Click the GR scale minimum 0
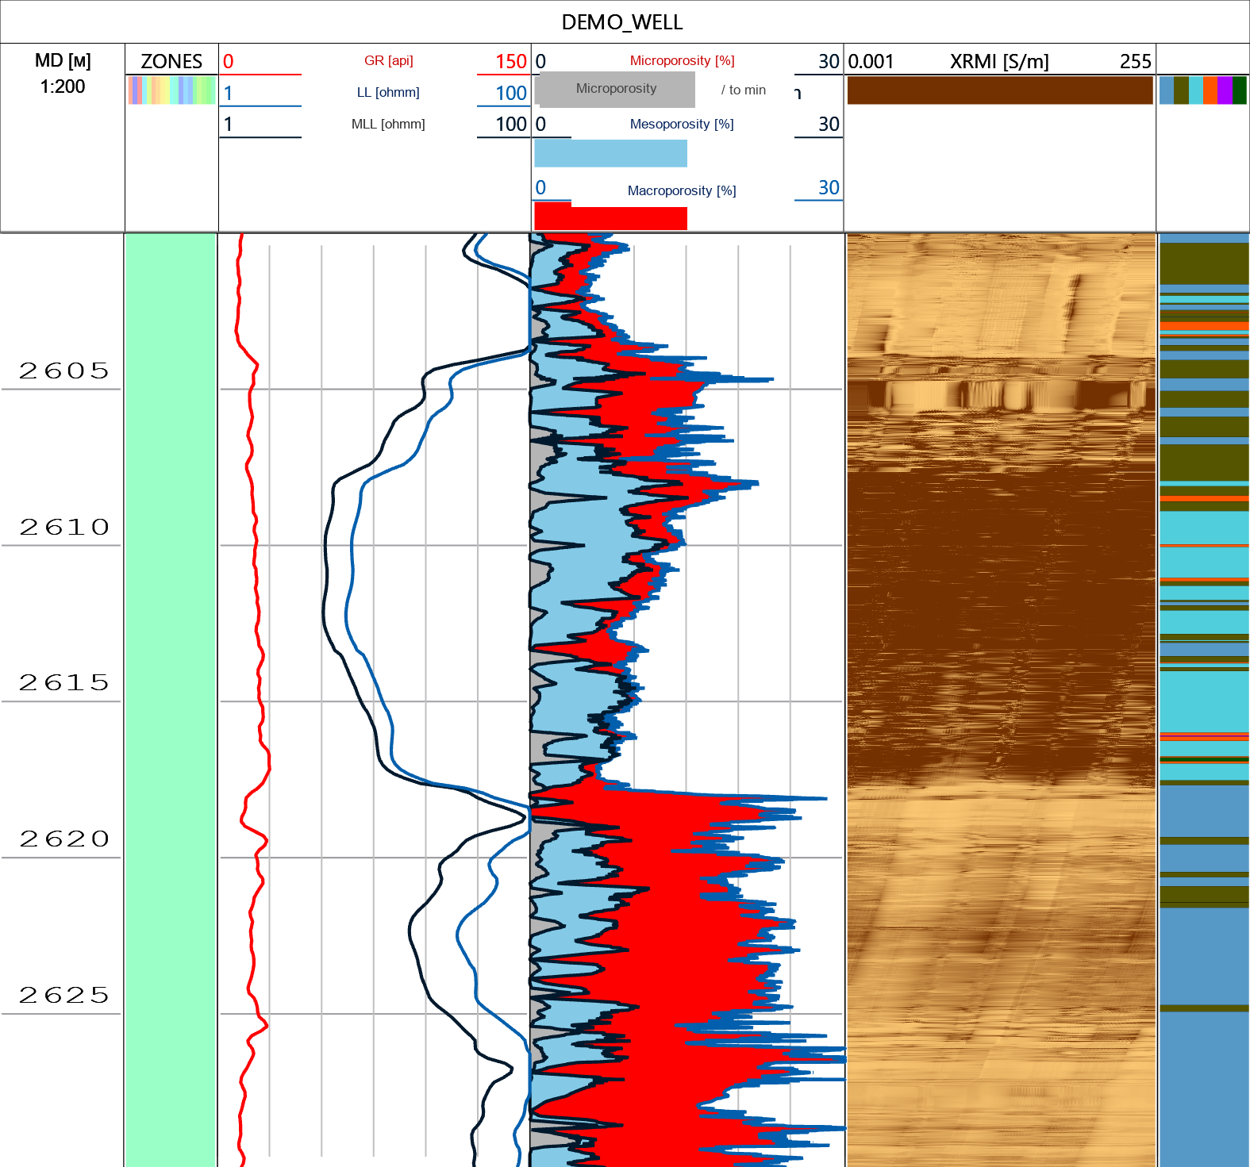 (229, 61)
